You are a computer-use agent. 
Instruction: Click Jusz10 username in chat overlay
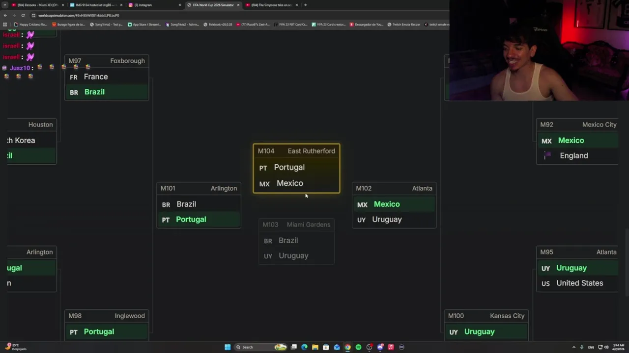click(20, 68)
